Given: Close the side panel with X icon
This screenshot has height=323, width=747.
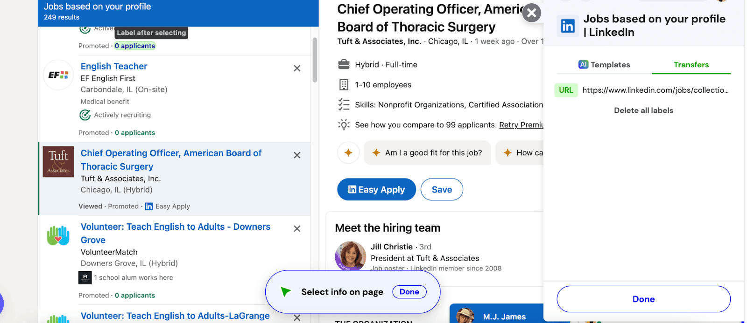Looking at the screenshot, I should click(531, 13).
